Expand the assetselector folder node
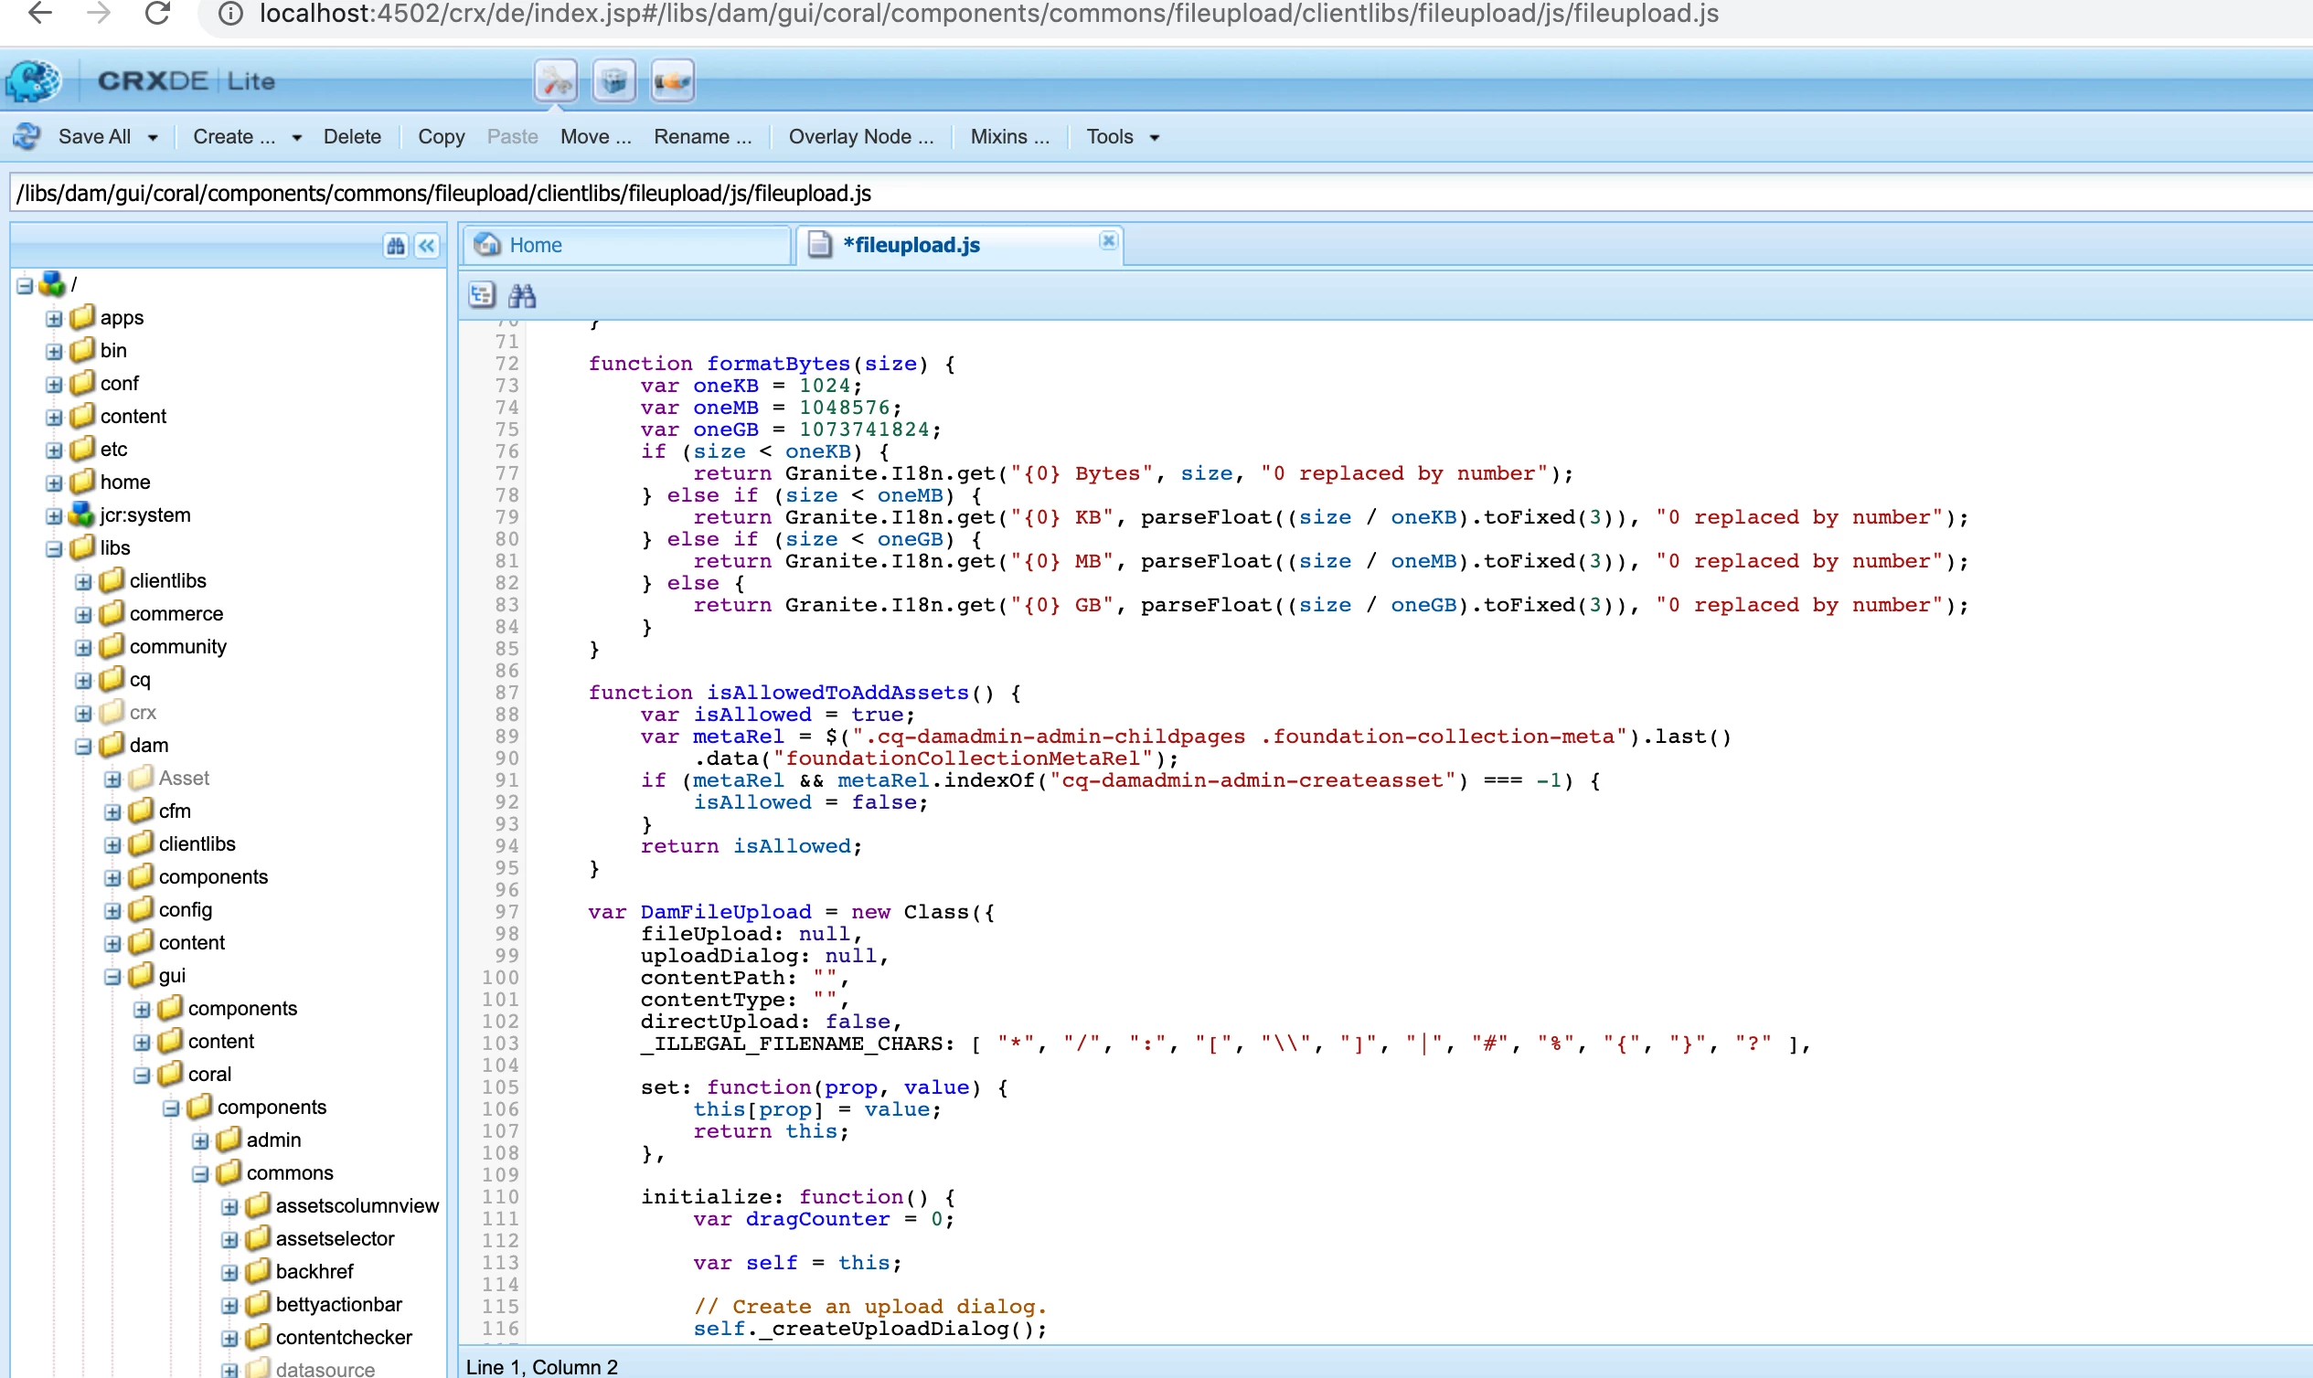The image size is (2313, 1378). (229, 1240)
